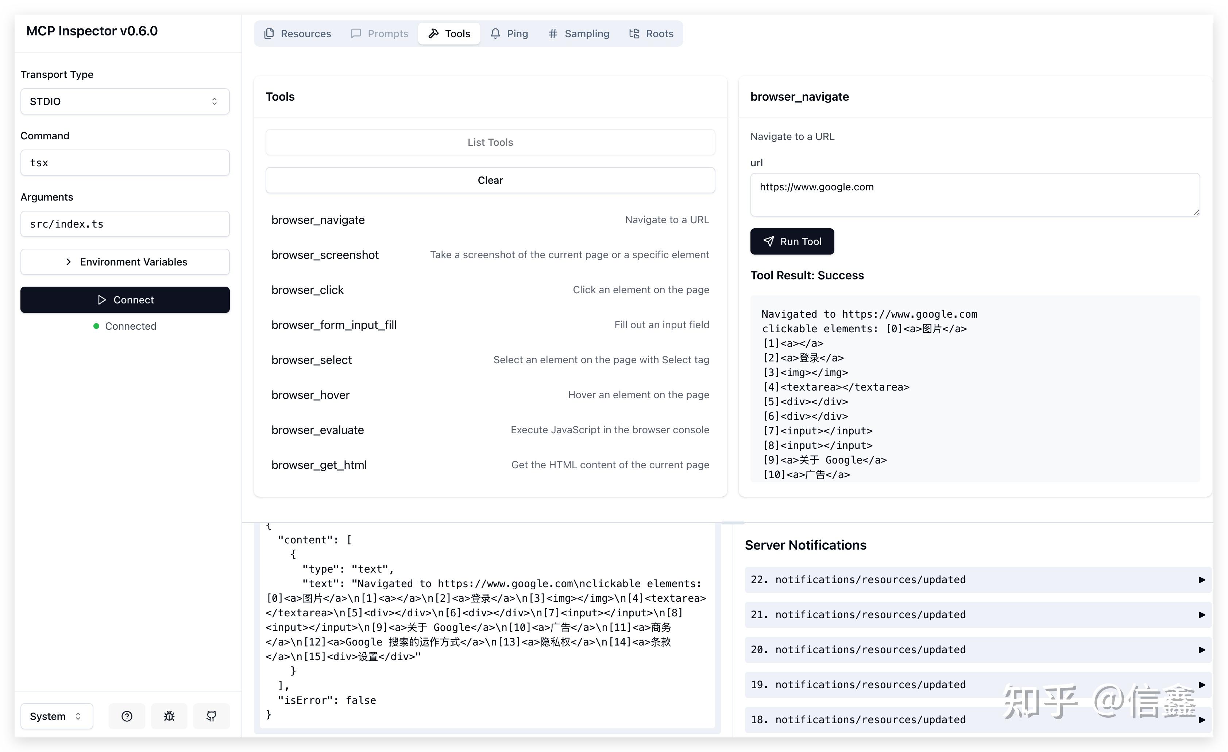Click the Roots folder-tree icon
This screenshot has width=1228, height=752.
pyautogui.click(x=634, y=34)
